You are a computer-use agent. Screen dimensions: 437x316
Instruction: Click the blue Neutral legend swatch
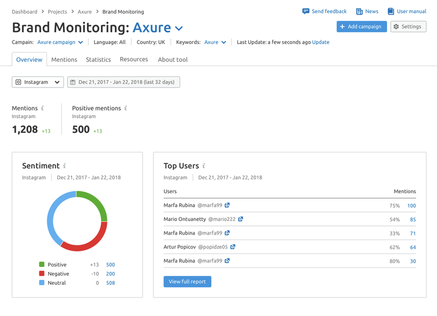[x=42, y=283]
